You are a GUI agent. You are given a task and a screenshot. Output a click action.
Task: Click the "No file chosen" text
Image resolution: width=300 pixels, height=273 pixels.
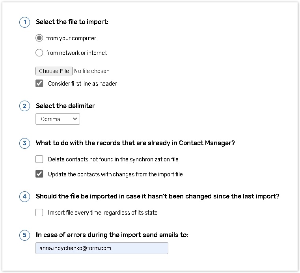(92, 71)
